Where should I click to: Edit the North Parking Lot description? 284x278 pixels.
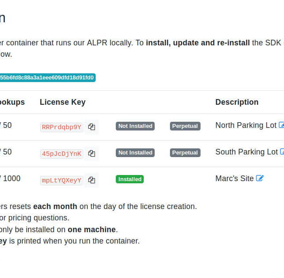click(281, 125)
